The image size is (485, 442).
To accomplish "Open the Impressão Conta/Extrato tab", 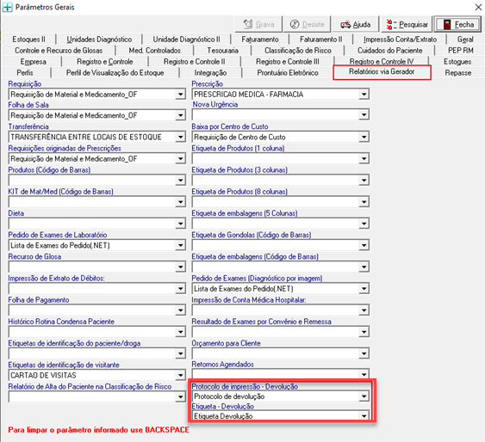I will click(x=400, y=40).
